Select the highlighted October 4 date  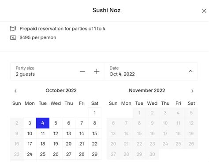pyautogui.click(x=43, y=123)
